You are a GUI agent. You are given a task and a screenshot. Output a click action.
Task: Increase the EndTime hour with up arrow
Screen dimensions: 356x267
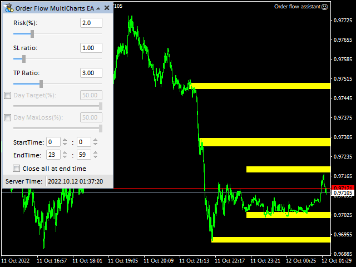click(x=65, y=153)
